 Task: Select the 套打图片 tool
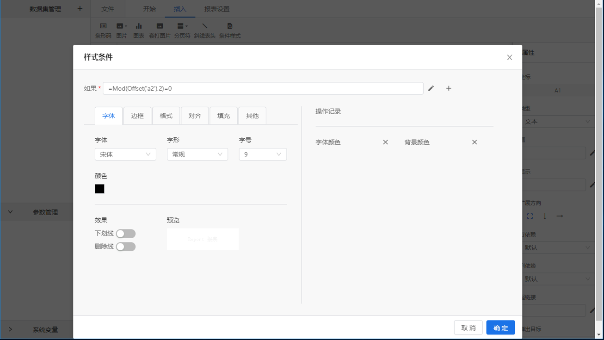tap(160, 30)
